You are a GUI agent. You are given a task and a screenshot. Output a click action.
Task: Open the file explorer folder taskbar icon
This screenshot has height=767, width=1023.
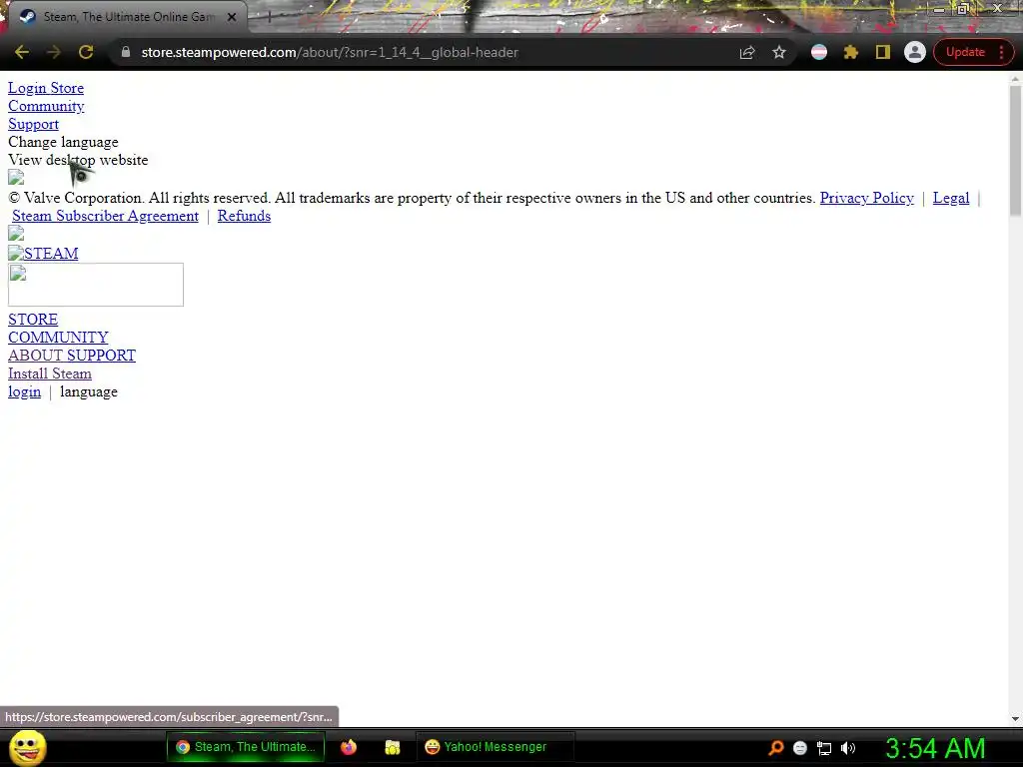point(392,747)
